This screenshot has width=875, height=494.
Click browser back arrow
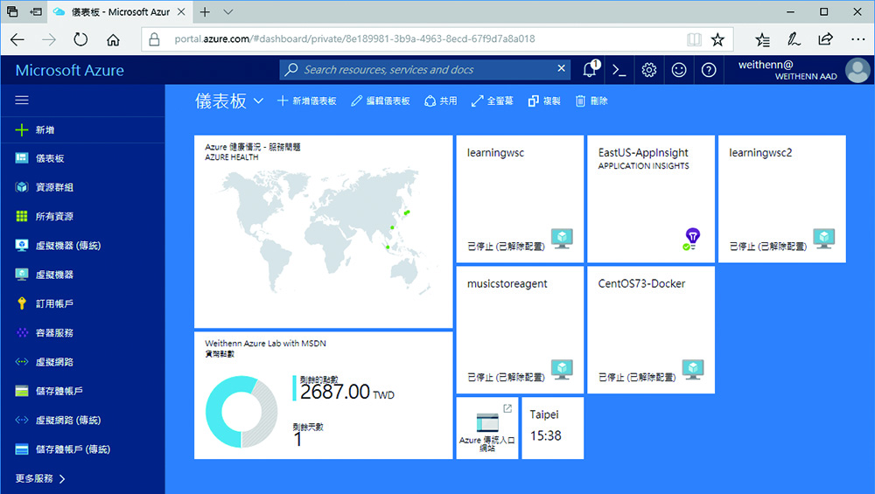(17, 39)
